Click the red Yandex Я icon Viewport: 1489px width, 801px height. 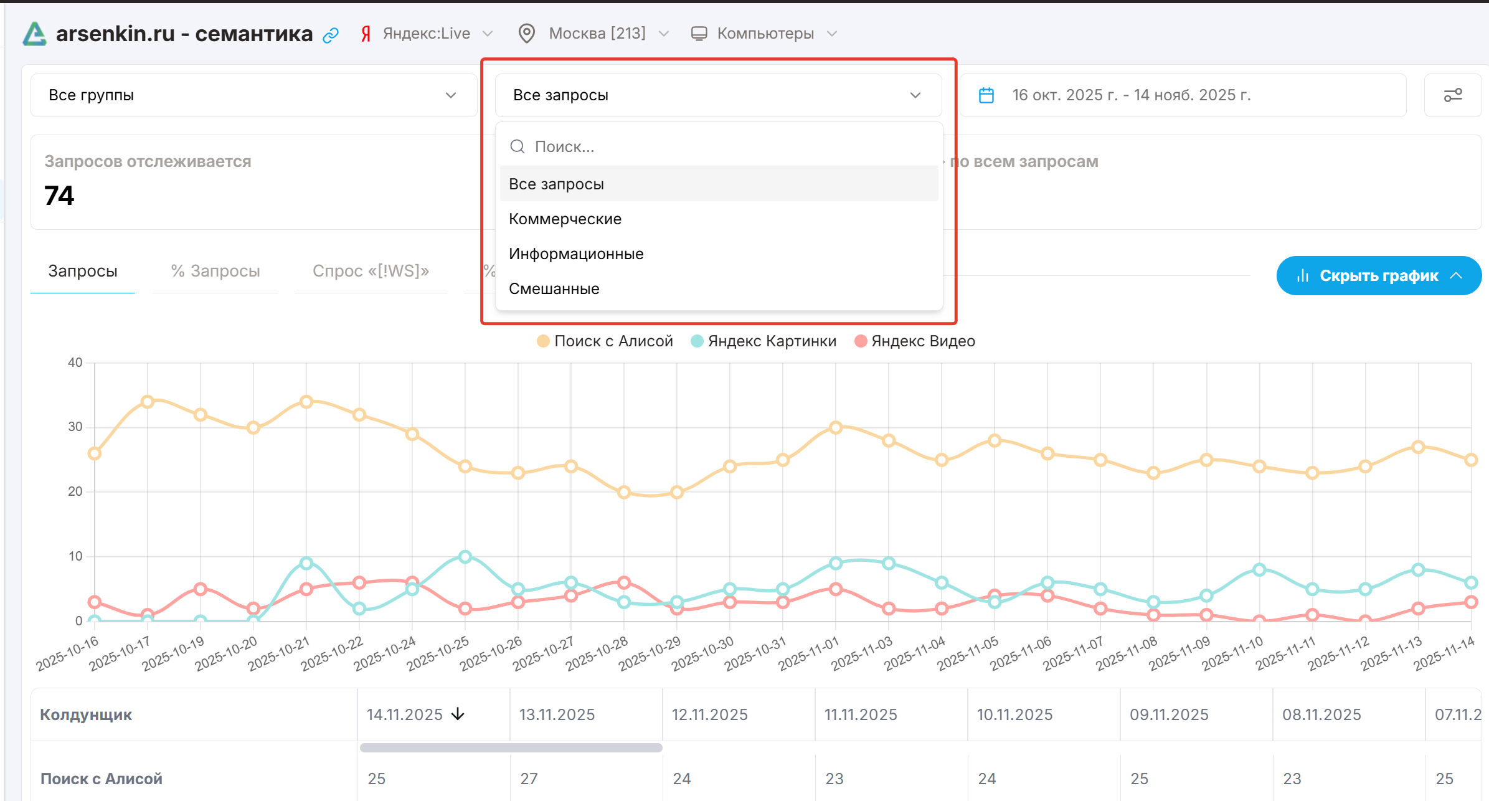pos(366,34)
